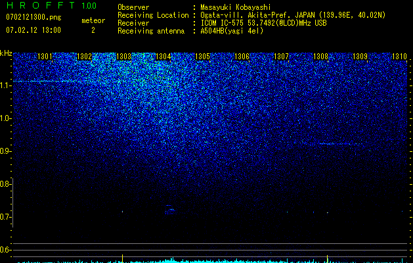This screenshot has height=263, width=413.
Task: Click the 1.1 kHz axis label
Action: tap(5, 85)
